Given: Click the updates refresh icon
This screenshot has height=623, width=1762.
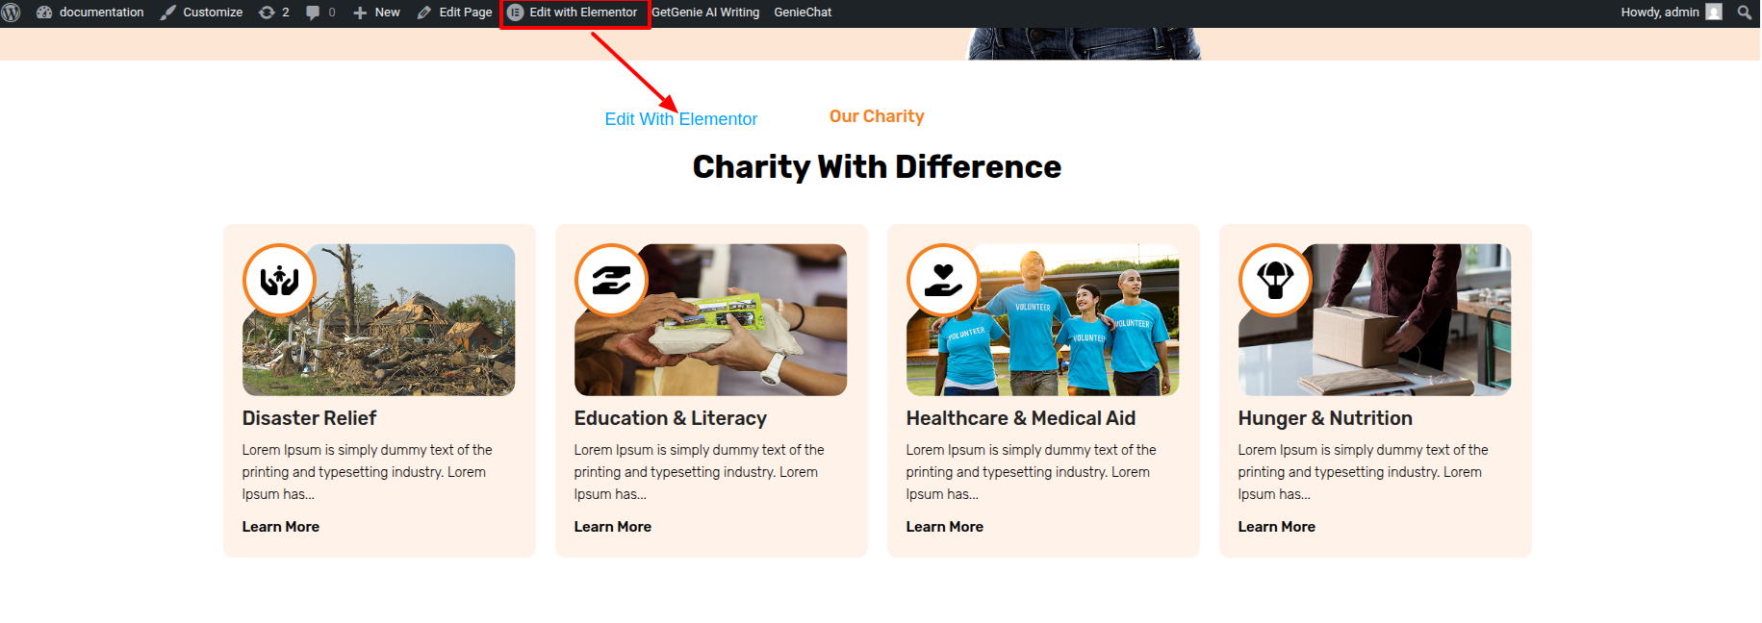Looking at the screenshot, I should click(267, 12).
